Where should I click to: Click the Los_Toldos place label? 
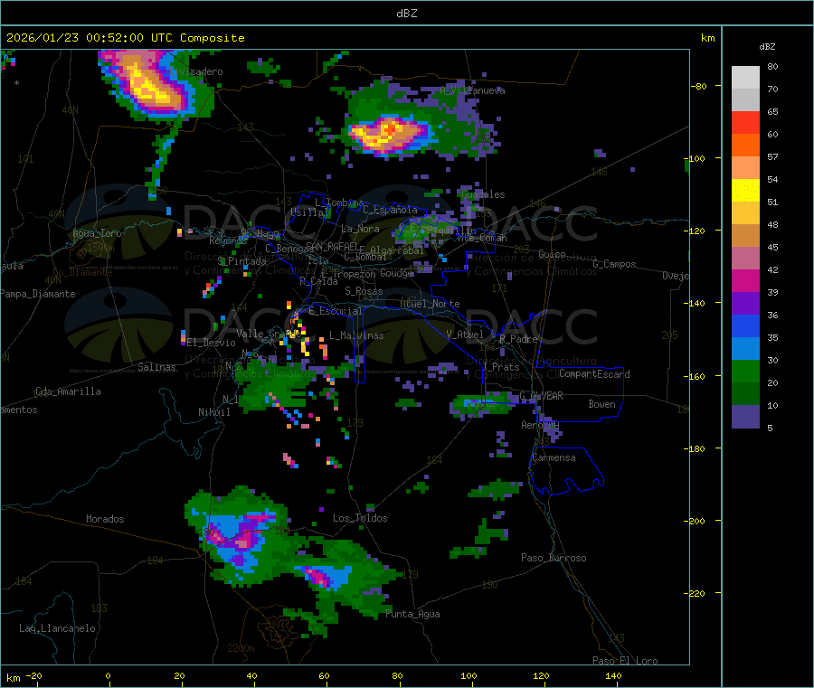point(360,518)
